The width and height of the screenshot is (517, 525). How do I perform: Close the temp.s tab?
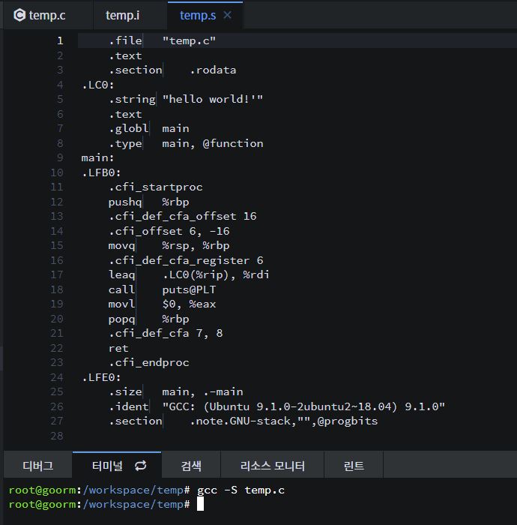pyautogui.click(x=227, y=15)
